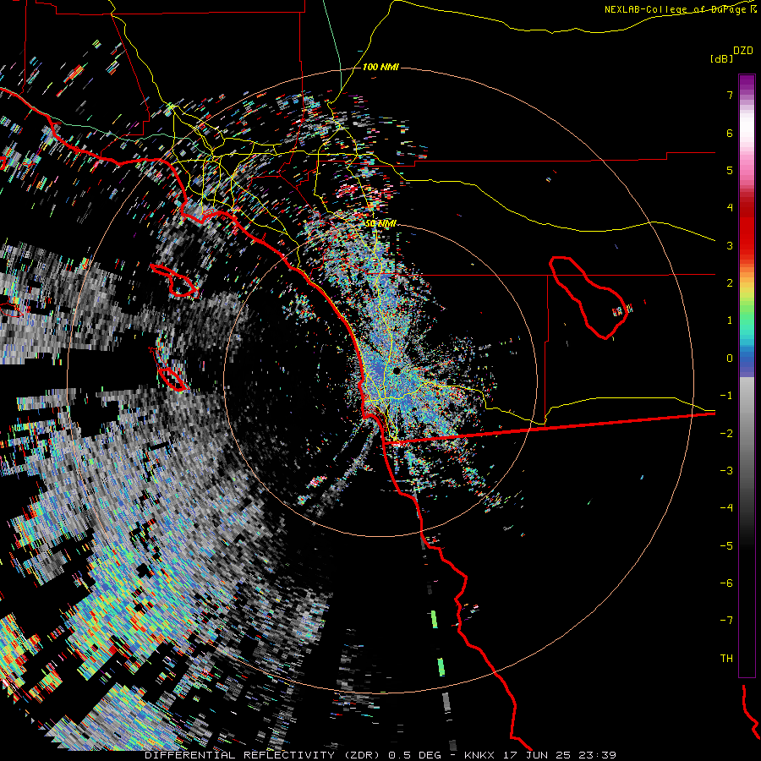Select the -2 dB scale label
Viewport: 761px width, 761px height.
(x=726, y=433)
